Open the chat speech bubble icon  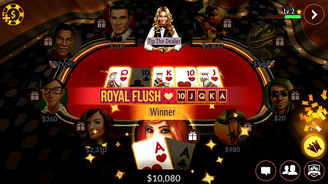click(x=266, y=170)
